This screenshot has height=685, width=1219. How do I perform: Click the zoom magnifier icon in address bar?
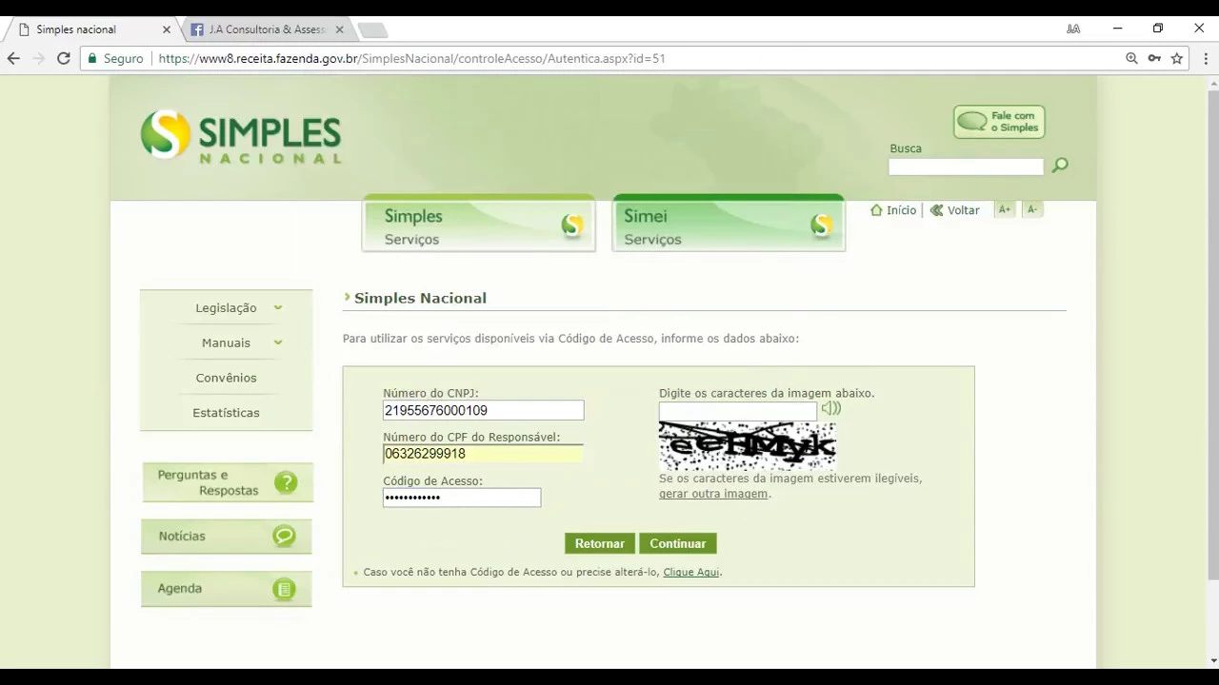1131,58
